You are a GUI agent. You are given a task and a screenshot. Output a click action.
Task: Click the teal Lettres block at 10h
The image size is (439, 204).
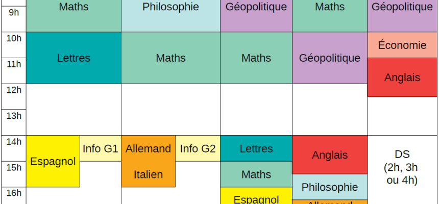coord(74,58)
